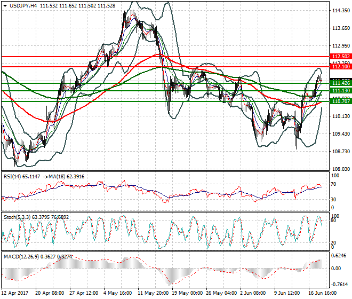Select the 110.130 price axis value
352x299 pixels.
click(341, 116)
